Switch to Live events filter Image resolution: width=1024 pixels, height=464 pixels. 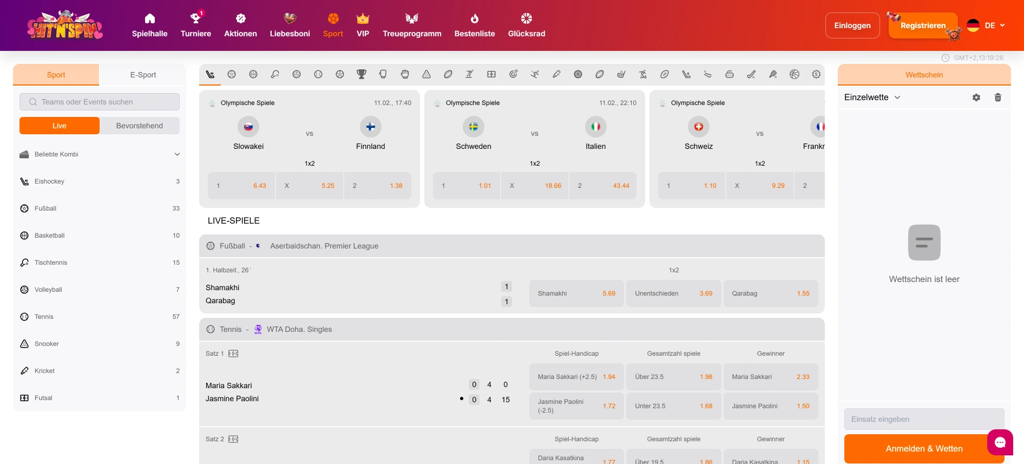pyautogui.click(x=60, y=126)
